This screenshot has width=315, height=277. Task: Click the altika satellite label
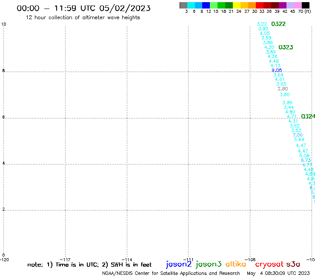click(x=236, y=264)
